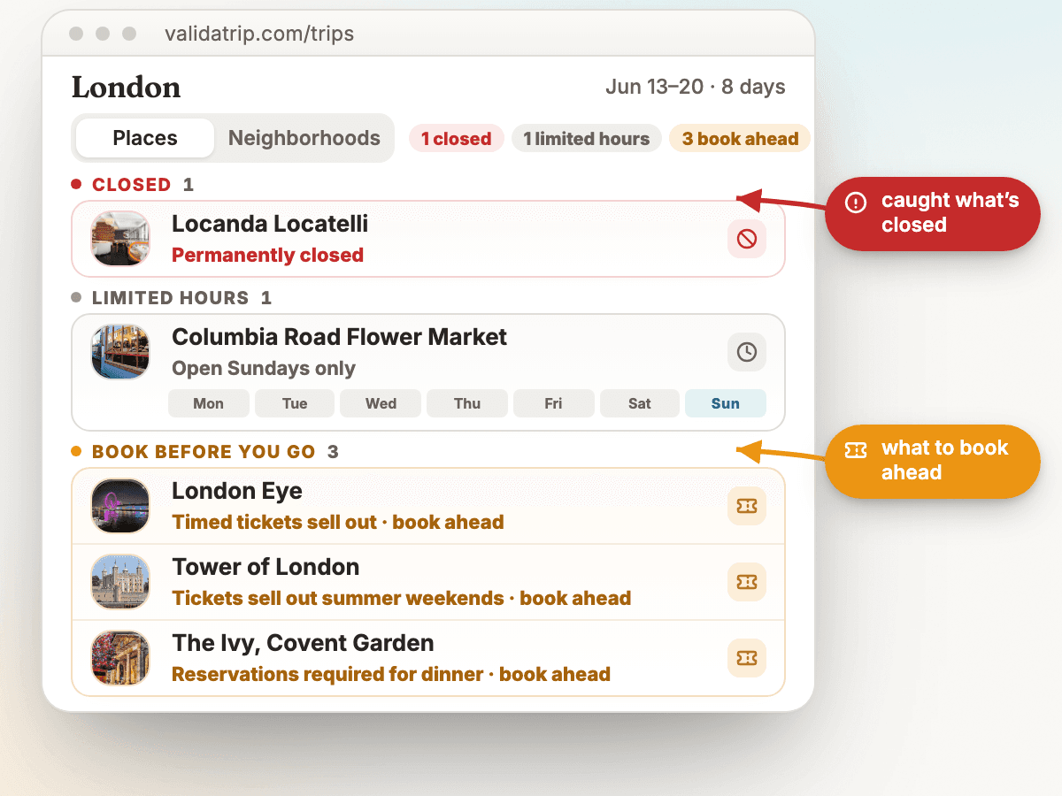Click the Jun 13–20 · 8 days date range
The image size is (1062, 796).
click(x=696, y=87)
